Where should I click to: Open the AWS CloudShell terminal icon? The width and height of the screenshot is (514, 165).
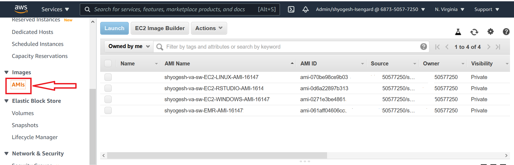[291, 9]
